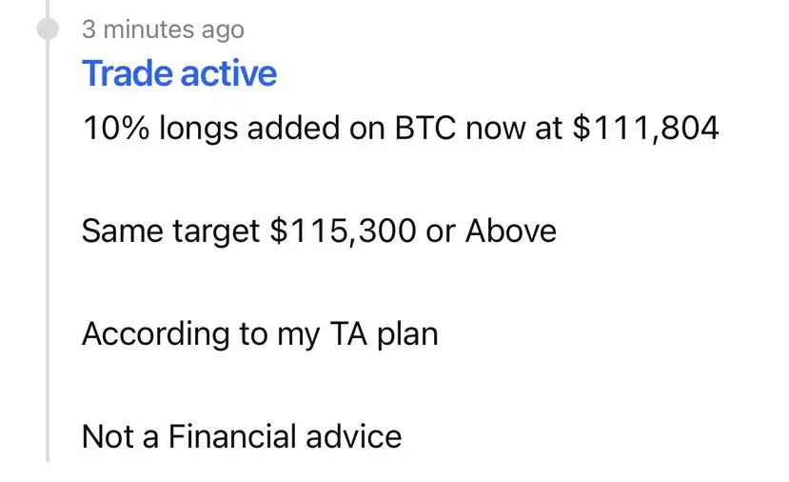Select the word "target" in second line
The height and width of the screenshot is (482, 789).
coord(216,232)
